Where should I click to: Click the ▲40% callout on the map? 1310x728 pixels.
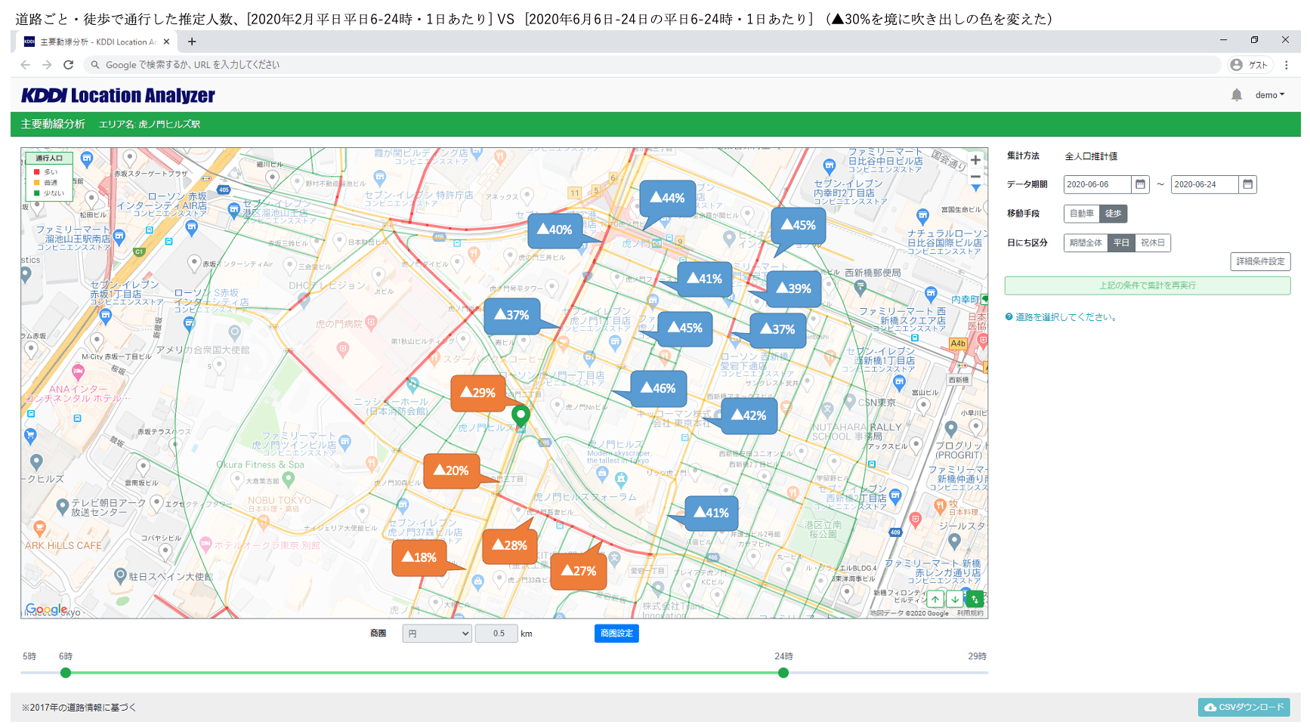[x=555, y=230]
